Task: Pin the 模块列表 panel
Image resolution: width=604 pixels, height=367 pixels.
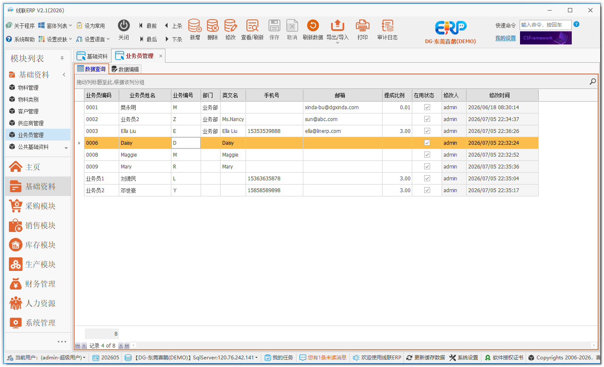Action: point(62,58)
